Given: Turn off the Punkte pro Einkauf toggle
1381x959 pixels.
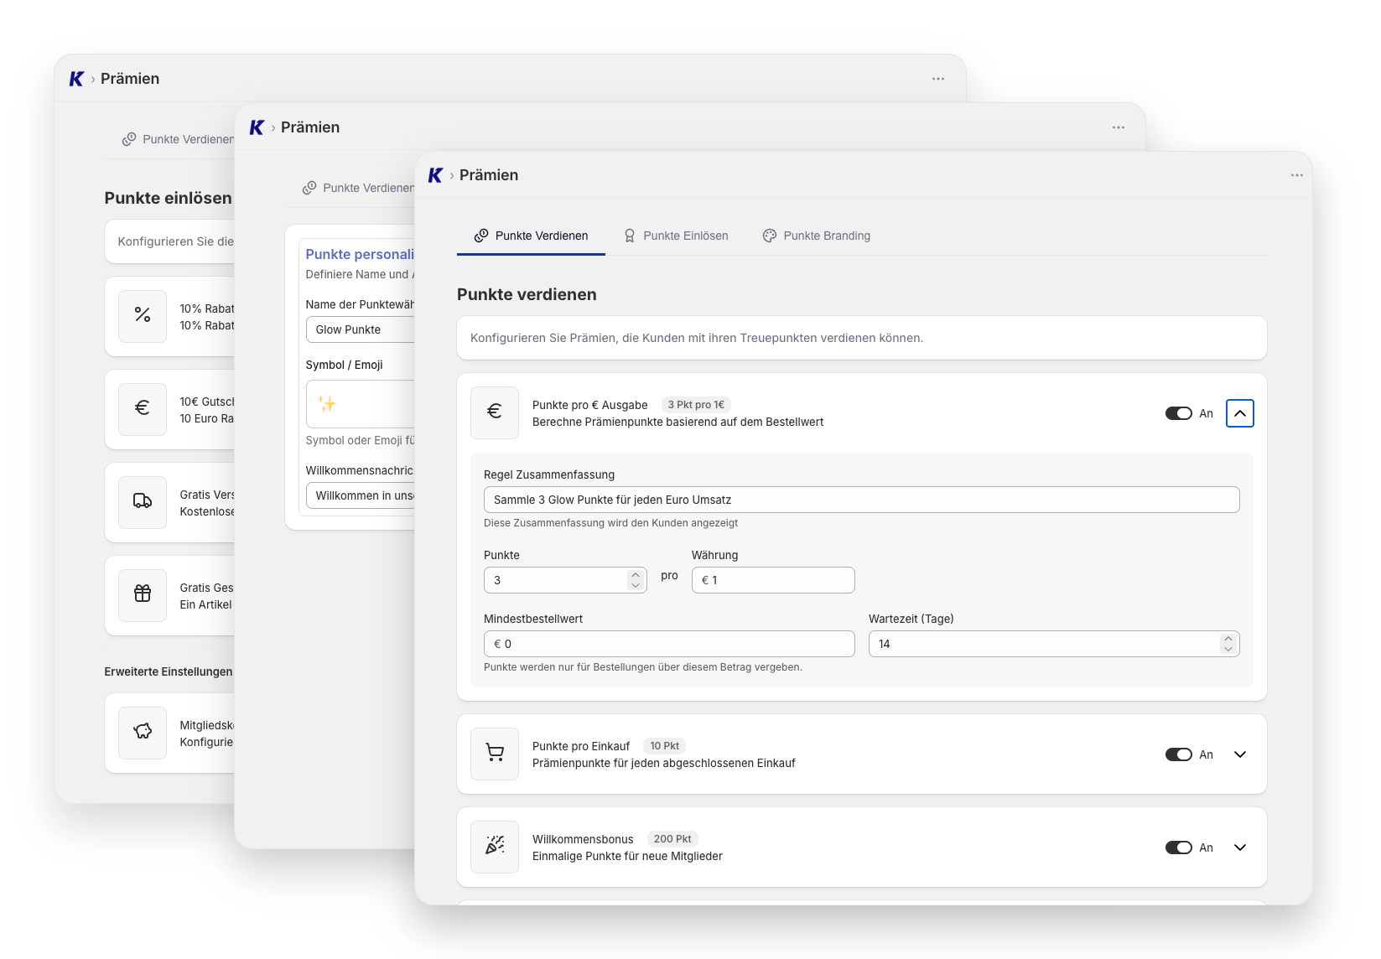Looking at the screenshot, I should click(1178, 754).
